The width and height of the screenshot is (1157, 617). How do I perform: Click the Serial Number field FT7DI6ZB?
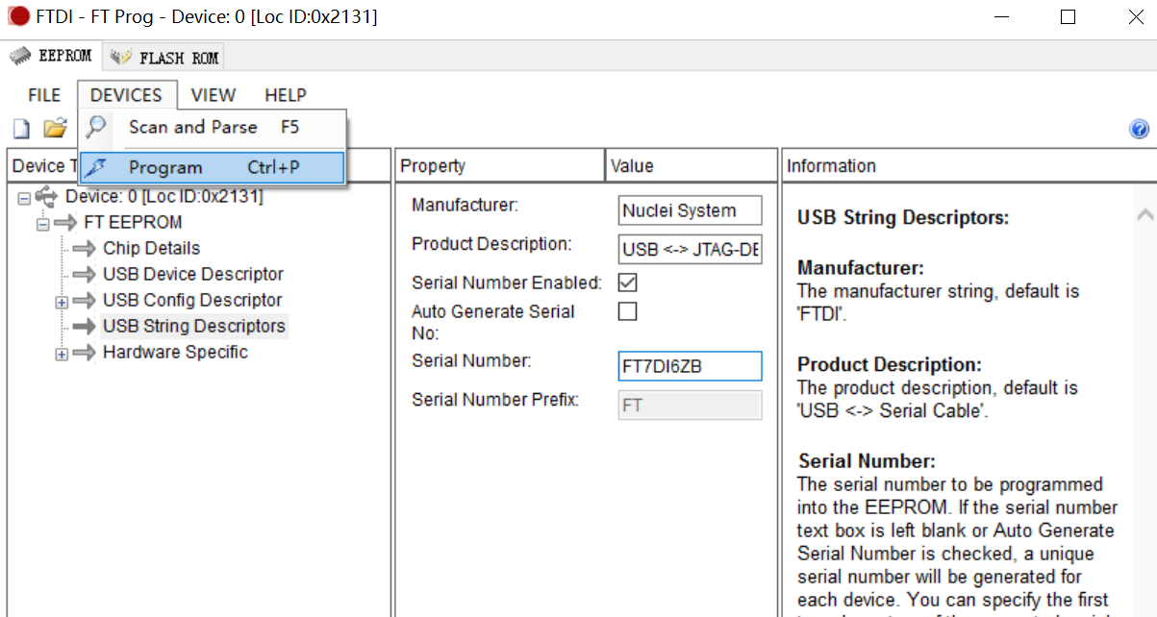point(690,366)
